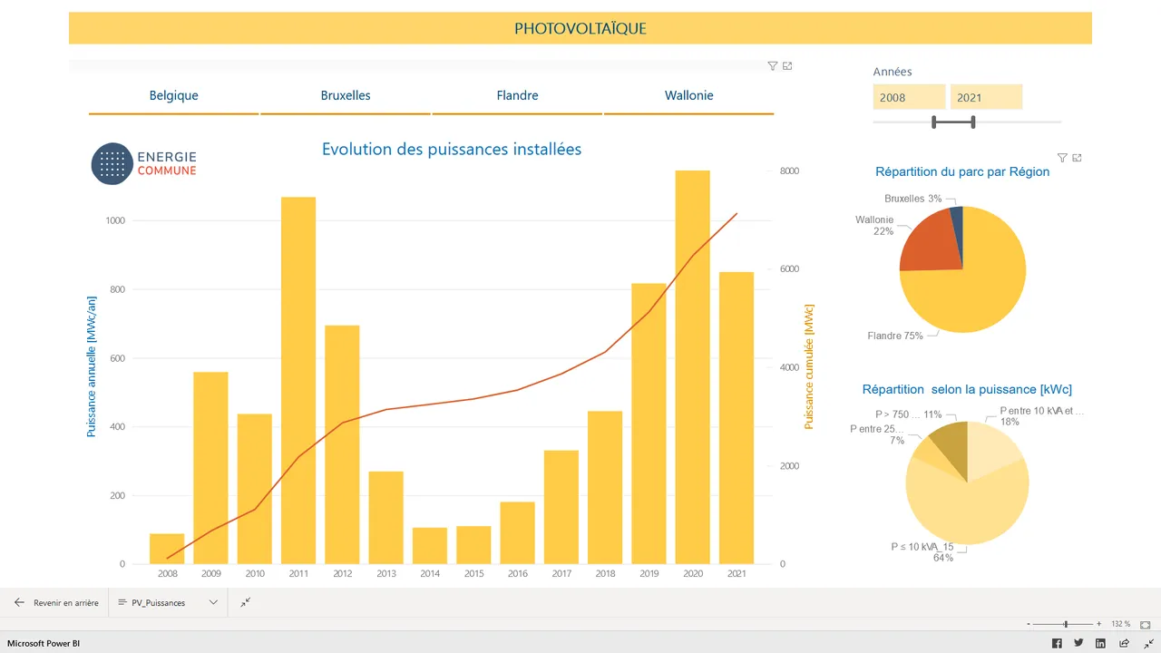This screenshot has height=653, width=1161.
Task: Click the 'Wallonie 22%' pie label
Action: [x=874, y=226]
